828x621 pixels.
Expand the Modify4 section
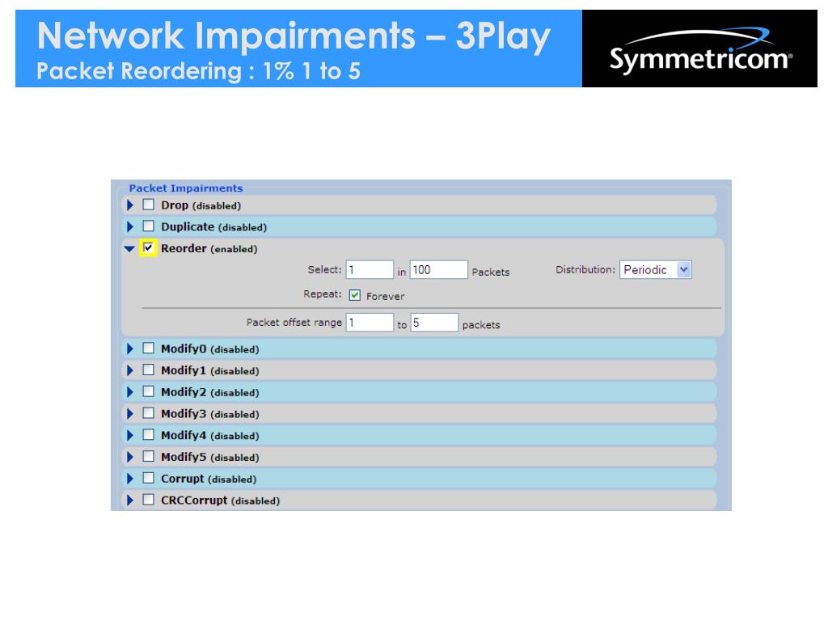130,435
